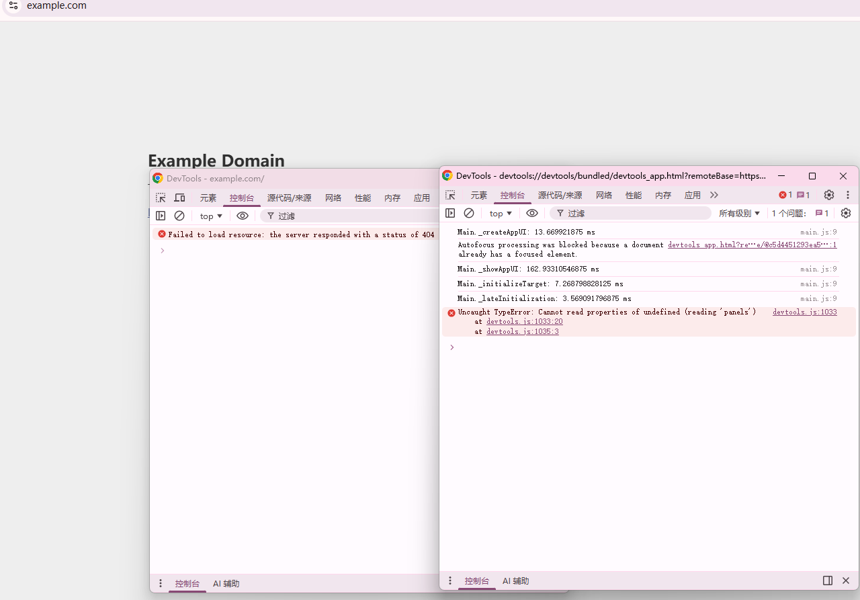Clear console in example.com DevTools window
Screen dimensions: 860x600
179,216
